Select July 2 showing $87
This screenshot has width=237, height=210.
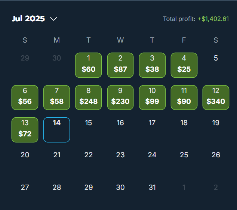pyautogui.click(x=120, y=65)
